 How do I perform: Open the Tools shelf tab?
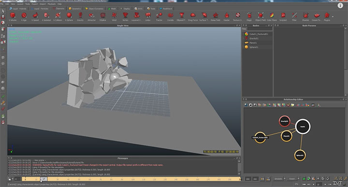[151, 9]
